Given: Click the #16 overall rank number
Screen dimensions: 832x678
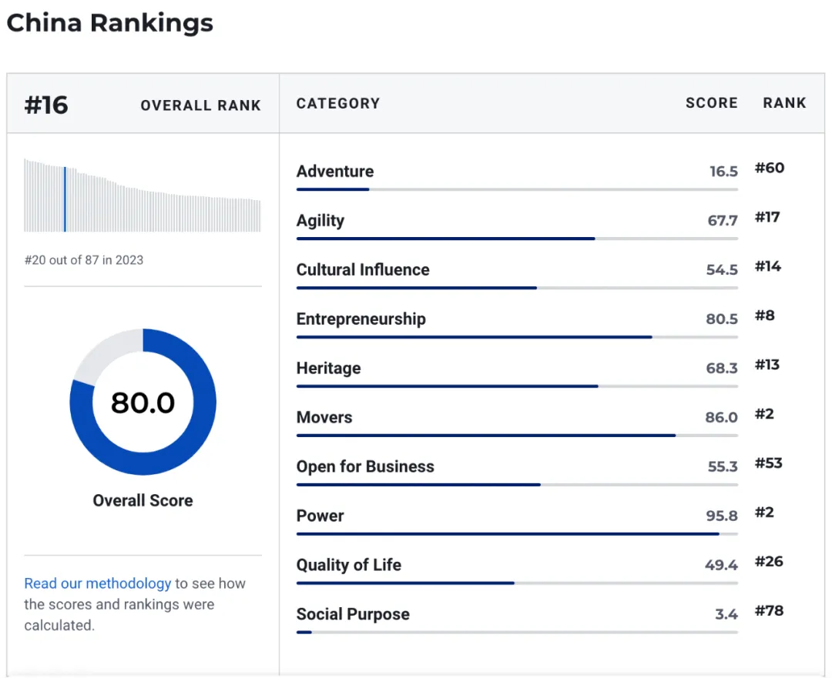Looking at the screenshot, I should coord(46,105).
